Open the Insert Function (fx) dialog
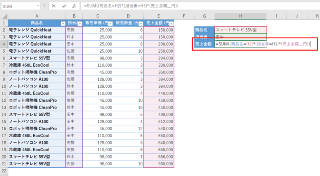 (x=74, y=6)
